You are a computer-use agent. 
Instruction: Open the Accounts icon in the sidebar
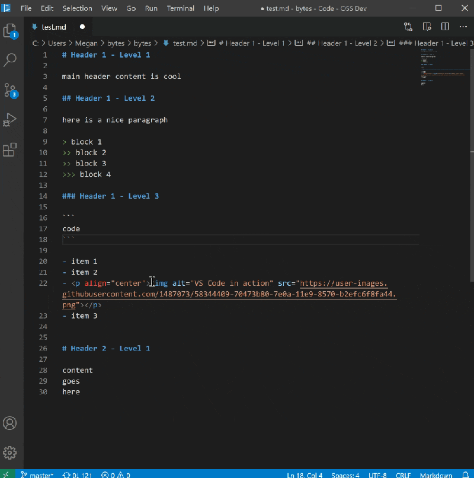click(x=9, y=423)
